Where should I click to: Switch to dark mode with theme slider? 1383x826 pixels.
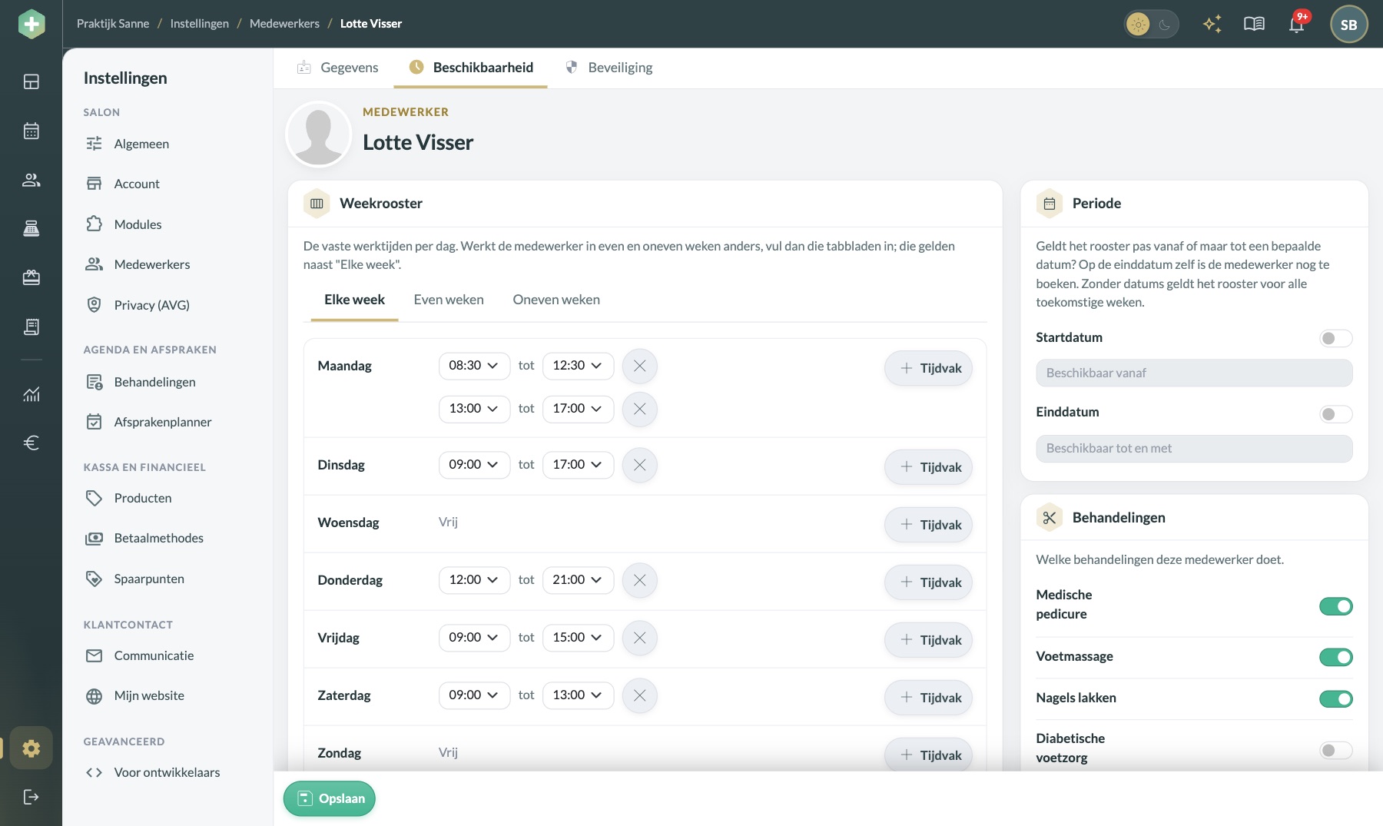pyautogui.click(x=1151, y=25)
